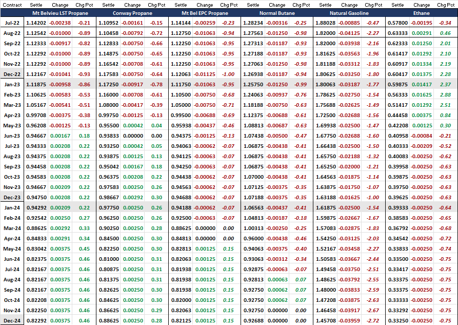Select Natural Gasoline Jun-24 settle 1.50583
Image resolution: width=458 pixels, height=325 pixels.
326,259
